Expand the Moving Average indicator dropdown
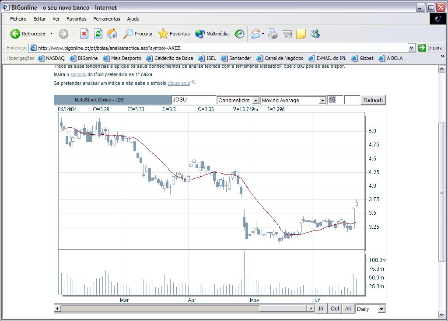This screenshot has height=321, width=448. click(x=322, y=101)
